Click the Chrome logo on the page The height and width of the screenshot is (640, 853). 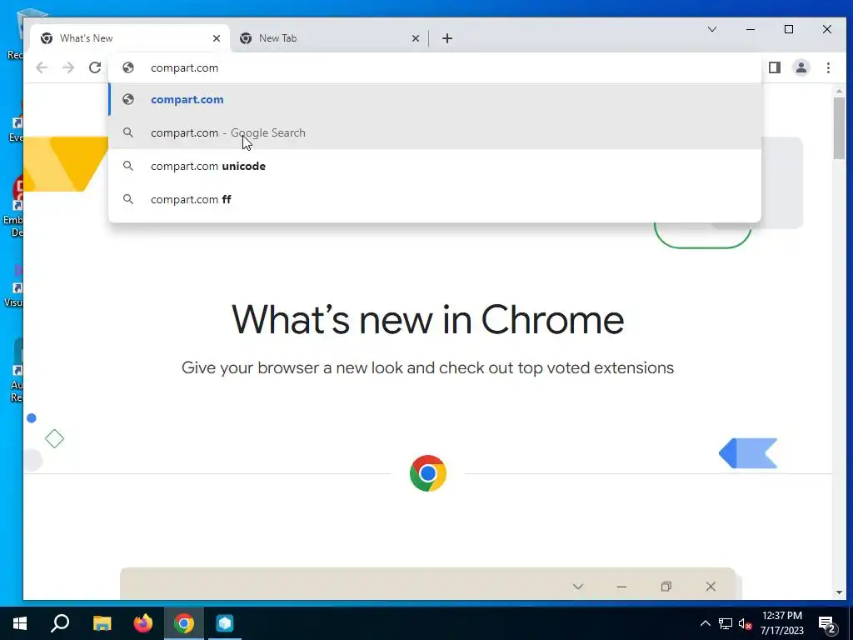(428, 473)
